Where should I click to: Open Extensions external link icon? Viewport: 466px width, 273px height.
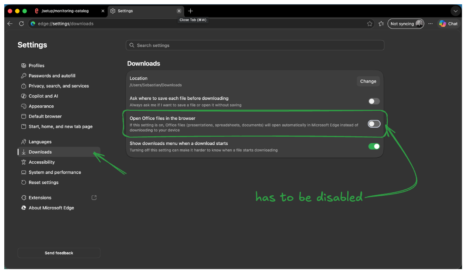[94, 198]
